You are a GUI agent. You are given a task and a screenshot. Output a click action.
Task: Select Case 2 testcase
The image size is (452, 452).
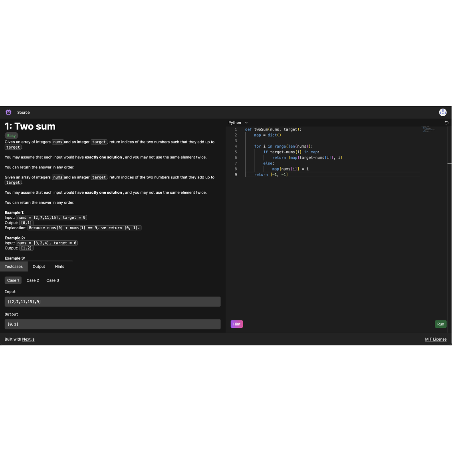click(32, 280)
